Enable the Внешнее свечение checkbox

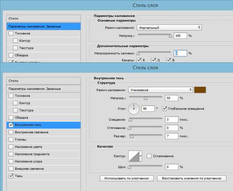coord(11,169)
